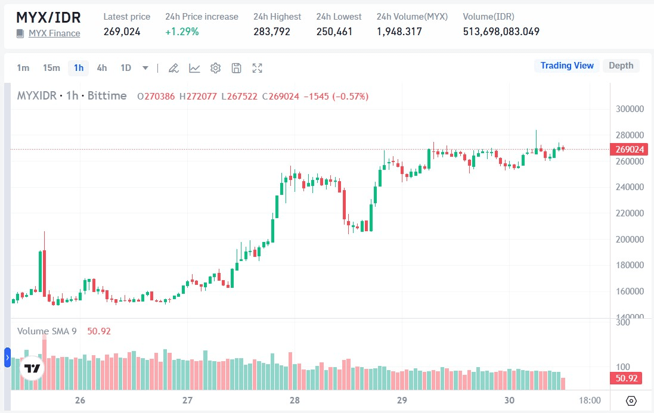This screenshot has width=654, height=413.
Task: Expand the more-intervals dropdown arrow
Action: (145, 68)
